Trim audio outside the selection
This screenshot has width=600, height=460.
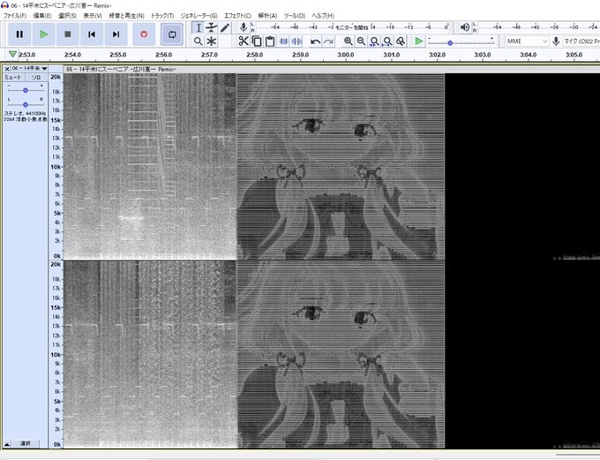coord(283,41)
